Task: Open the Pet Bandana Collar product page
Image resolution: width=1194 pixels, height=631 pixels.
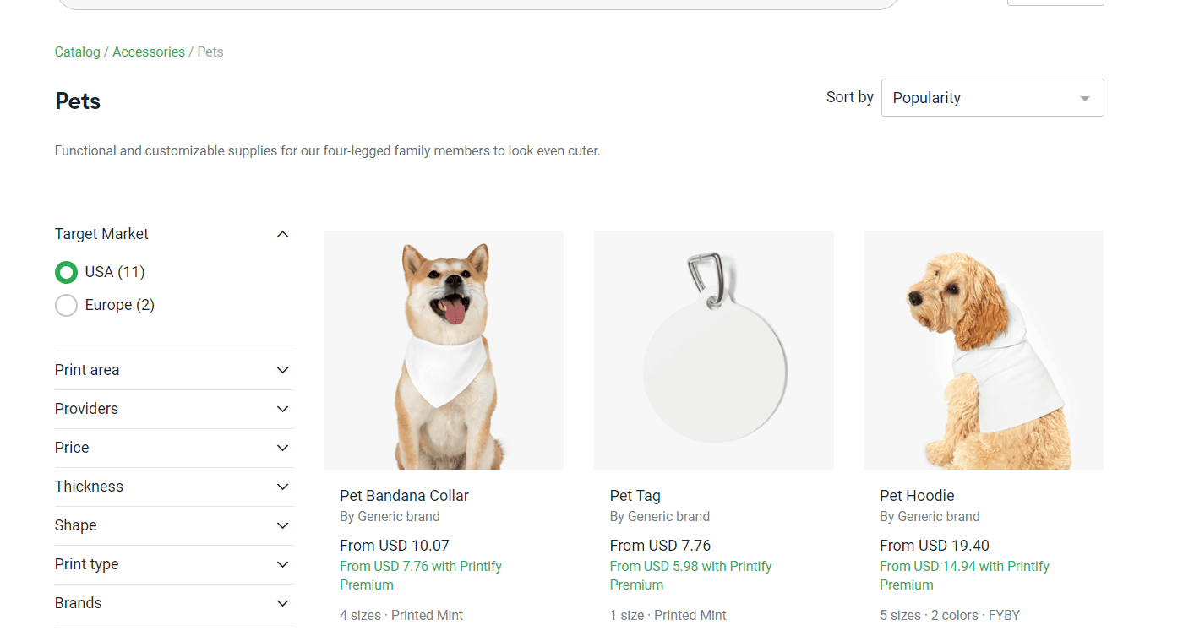Action: (404, 496)
